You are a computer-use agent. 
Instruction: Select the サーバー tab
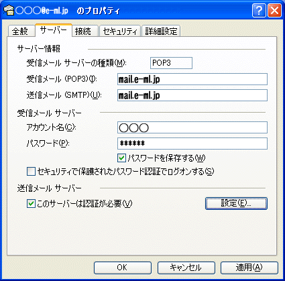point(54,30)
